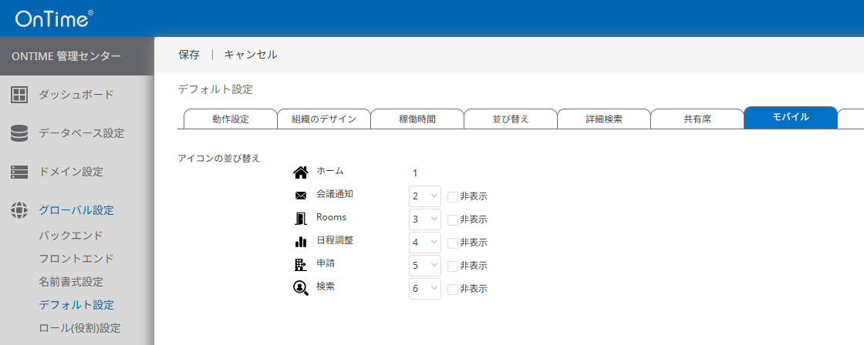Open the 会議通知 position dropdown
The width and height of the screenshot is (864, 345).
424,196
